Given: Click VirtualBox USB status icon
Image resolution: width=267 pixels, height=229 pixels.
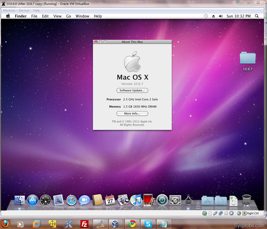Looking at the screenshot, I should (x=215, y=213).
